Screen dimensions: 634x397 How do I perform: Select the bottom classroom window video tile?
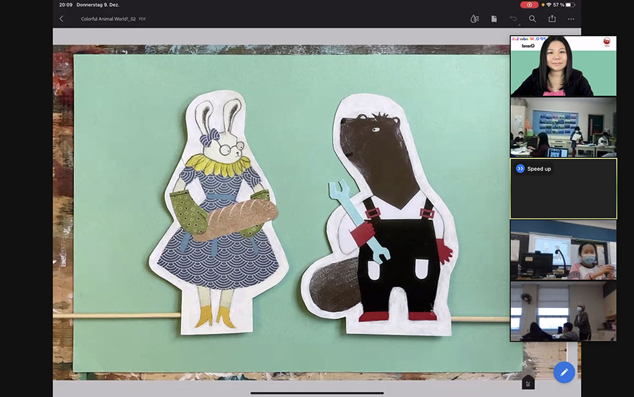coord(563,311)
